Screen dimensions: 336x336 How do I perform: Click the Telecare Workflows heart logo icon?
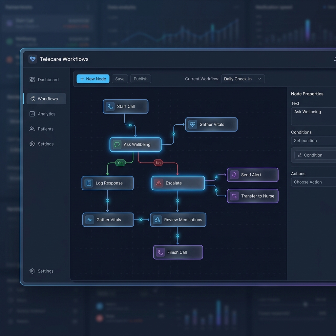pos(32,59)
